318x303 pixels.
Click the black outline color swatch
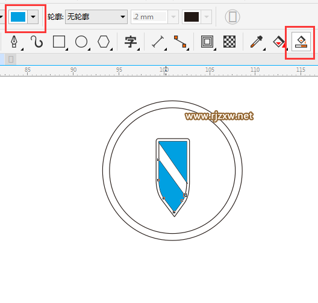click(192, 17)
